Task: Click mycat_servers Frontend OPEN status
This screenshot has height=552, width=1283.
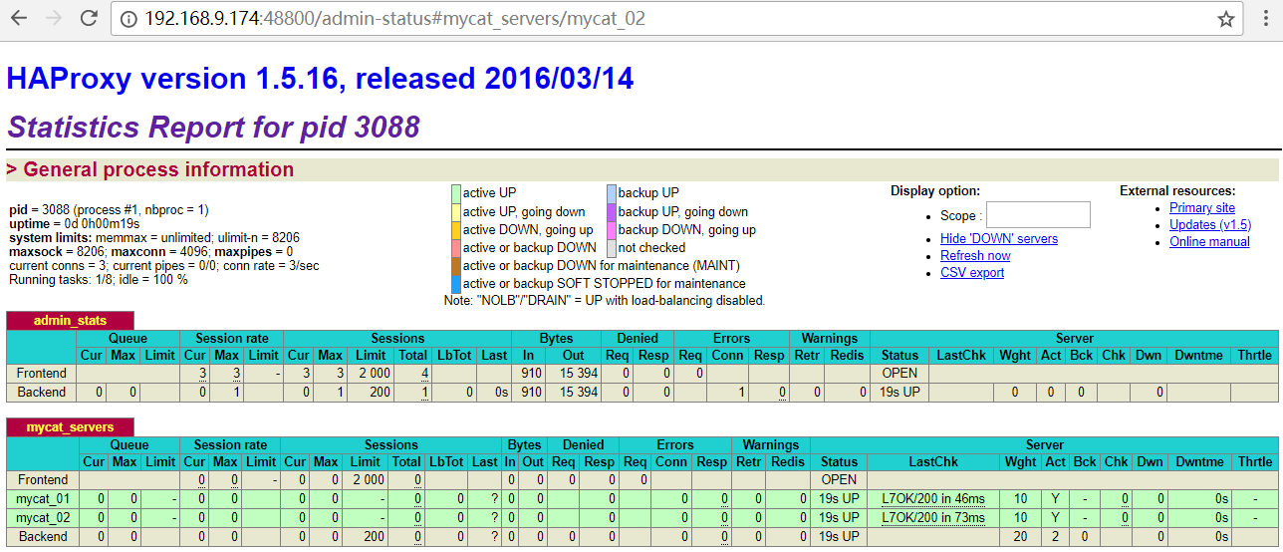Action: click(839, 479)
